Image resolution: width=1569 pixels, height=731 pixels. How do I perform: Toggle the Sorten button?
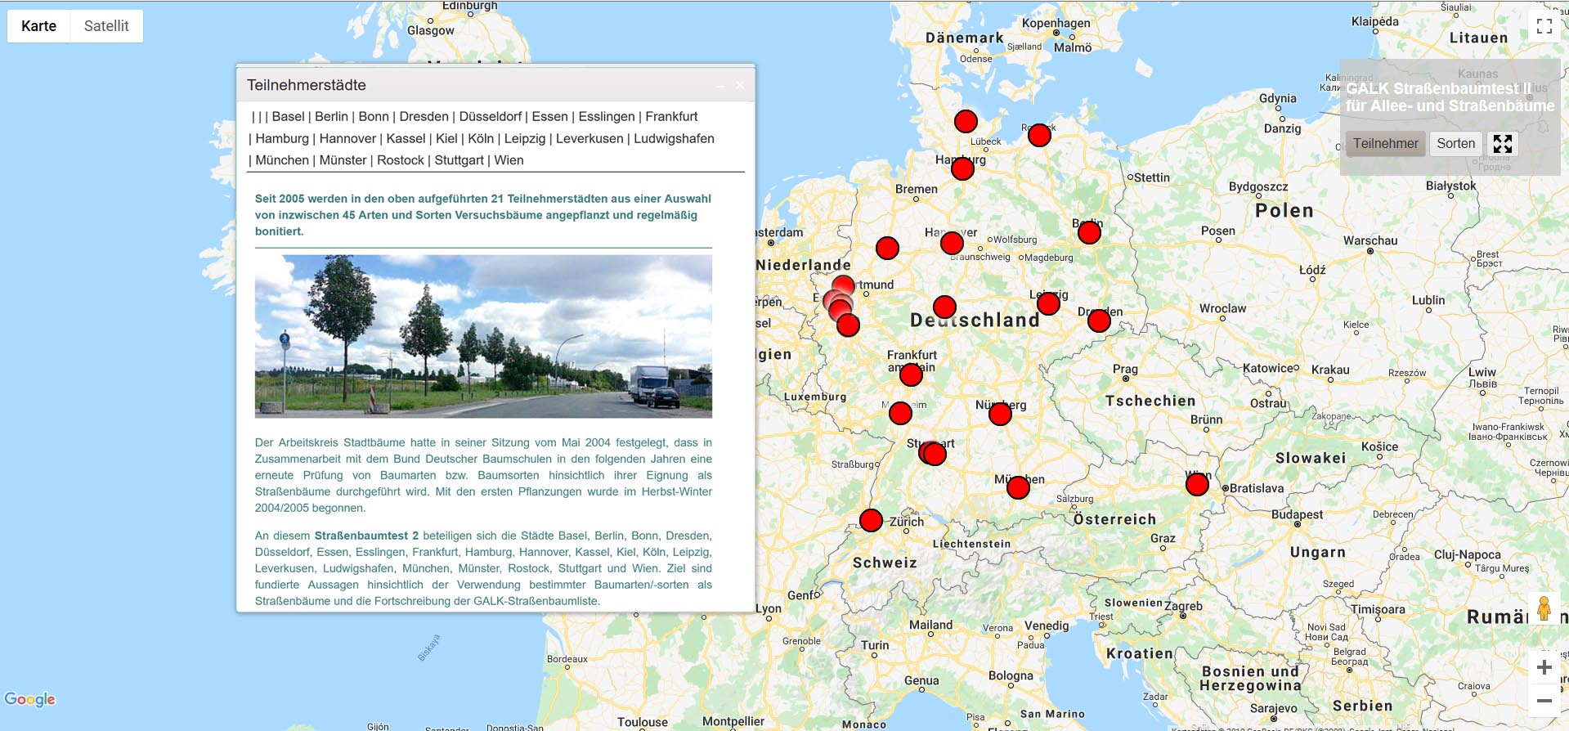point(1455,144)
